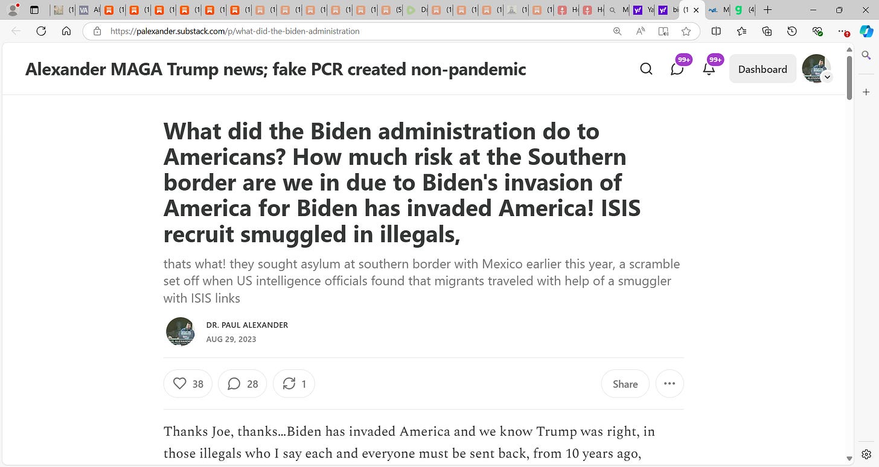Viewport: 879px width, 467px height.
Task: Open the Dashboard button
Action: coord(762,69)
